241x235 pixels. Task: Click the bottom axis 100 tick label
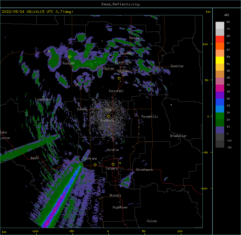180,231
